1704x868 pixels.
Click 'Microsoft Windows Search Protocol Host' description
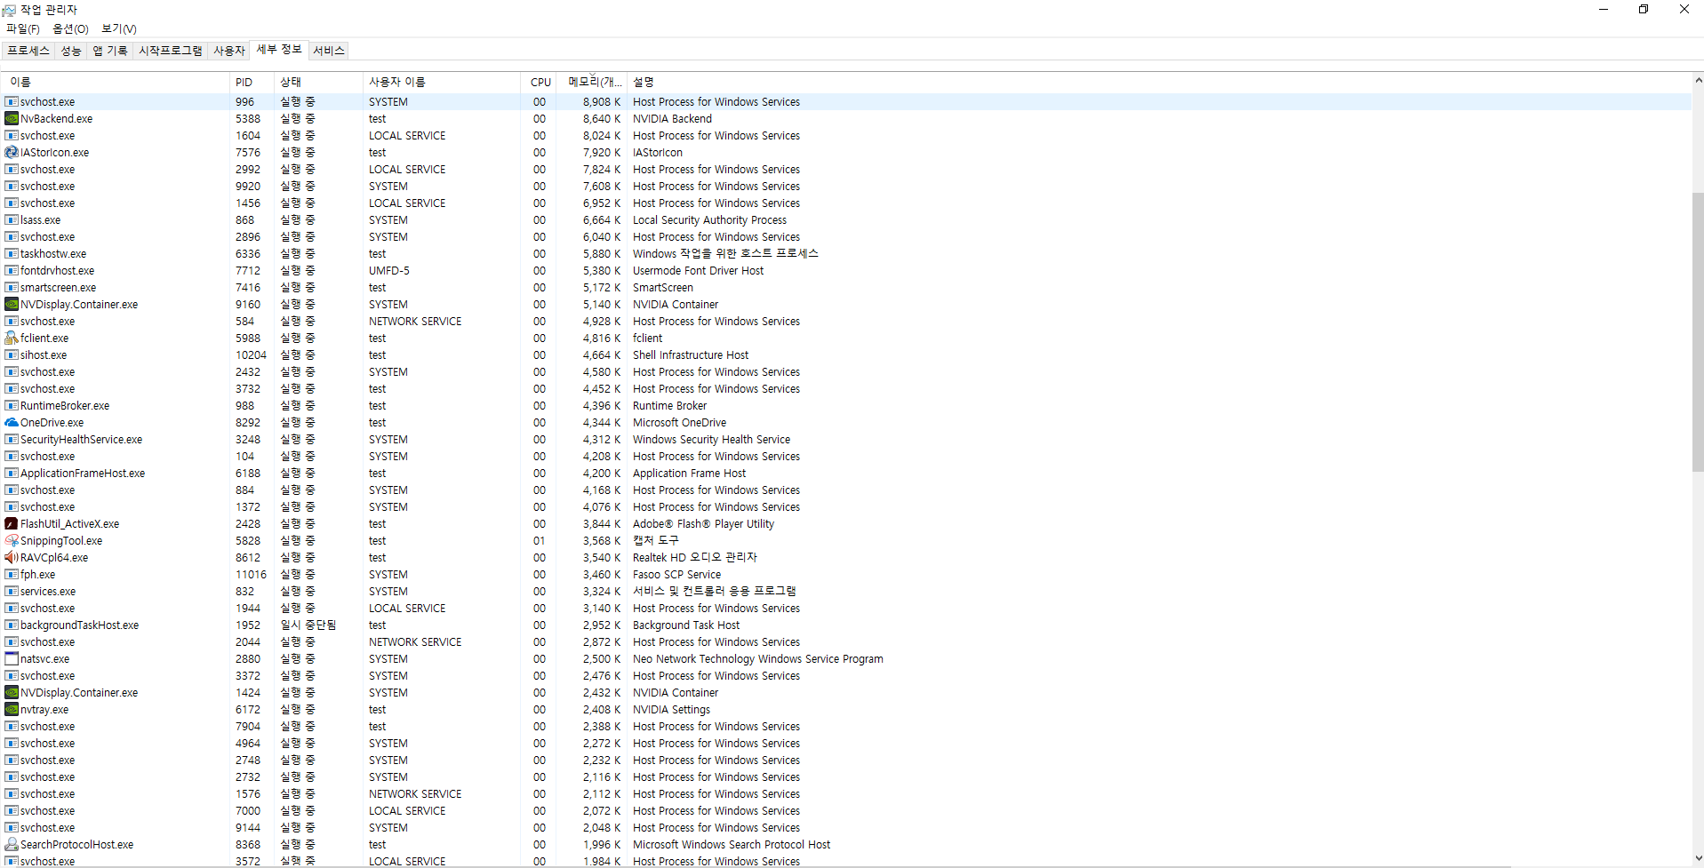(732, 845)
